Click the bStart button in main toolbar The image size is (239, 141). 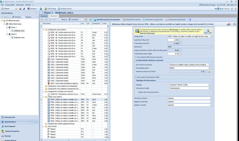(x=5, y=9)
